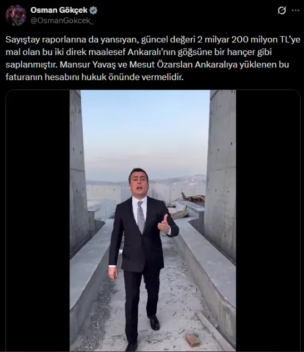Click the man in the black suit
This screenshot has height=352, width=304.
[142, 258]
